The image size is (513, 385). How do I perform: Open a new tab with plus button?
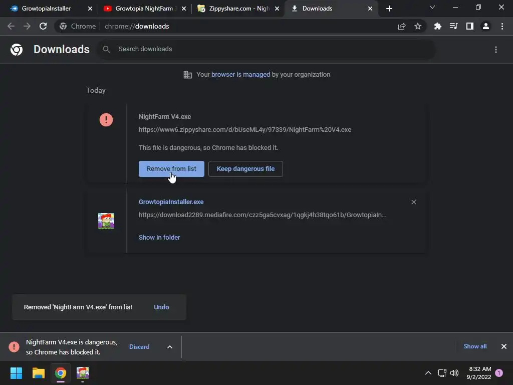pos(389,9)
